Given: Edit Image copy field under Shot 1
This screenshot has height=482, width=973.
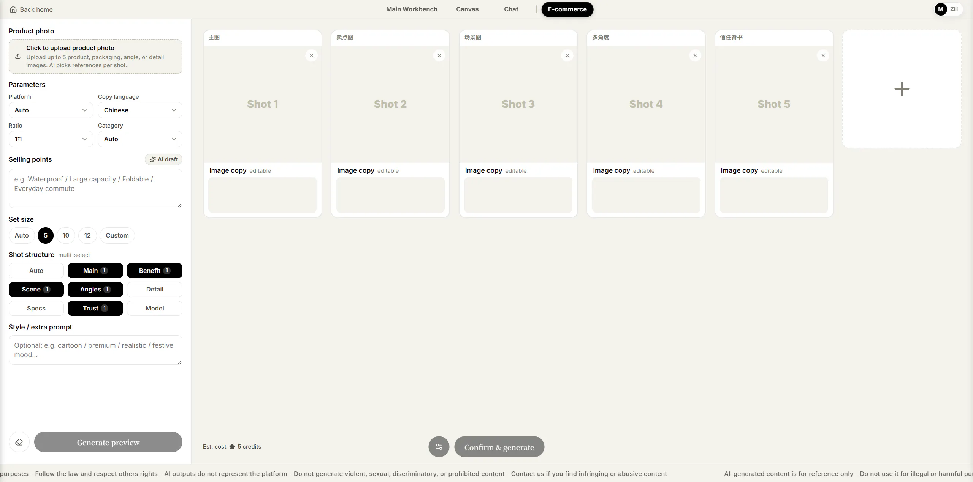Looking at the screenshot, I should pos(262,195).
